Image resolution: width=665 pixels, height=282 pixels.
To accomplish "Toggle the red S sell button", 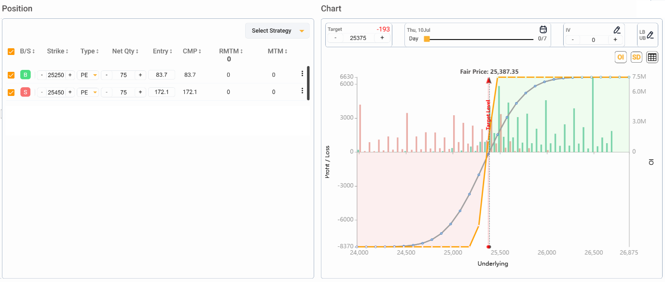I will [25, 92].
